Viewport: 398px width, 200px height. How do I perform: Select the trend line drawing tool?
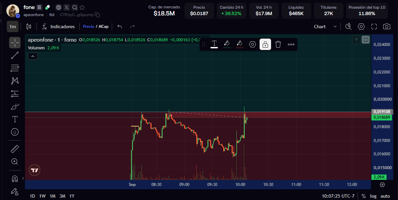point(15,55)
